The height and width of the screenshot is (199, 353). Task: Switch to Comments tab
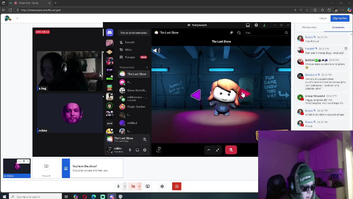pos(338,27)
